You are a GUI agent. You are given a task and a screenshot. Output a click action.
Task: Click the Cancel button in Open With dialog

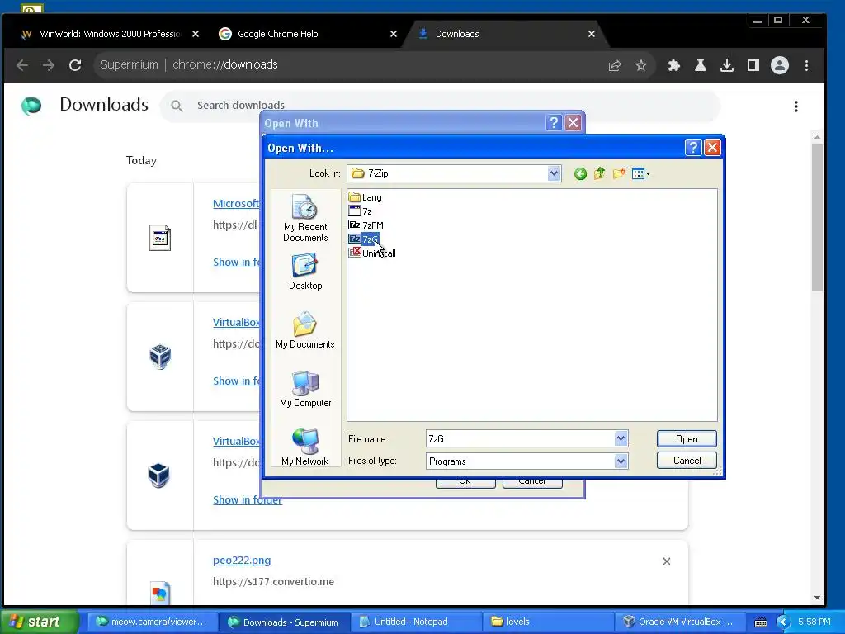687,461
